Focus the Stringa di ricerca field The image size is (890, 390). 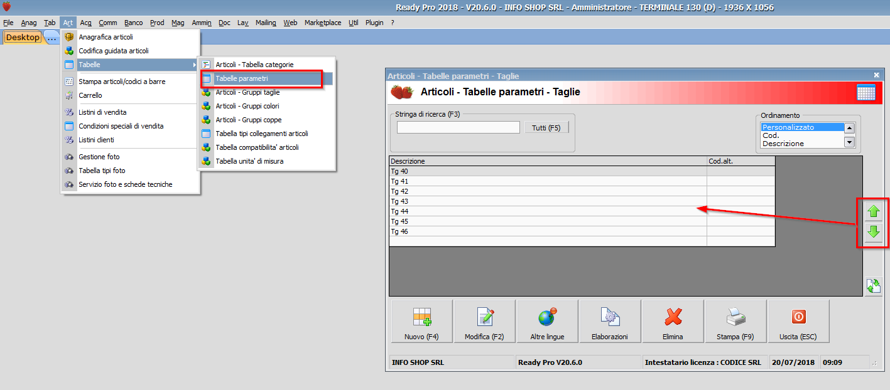459,127
